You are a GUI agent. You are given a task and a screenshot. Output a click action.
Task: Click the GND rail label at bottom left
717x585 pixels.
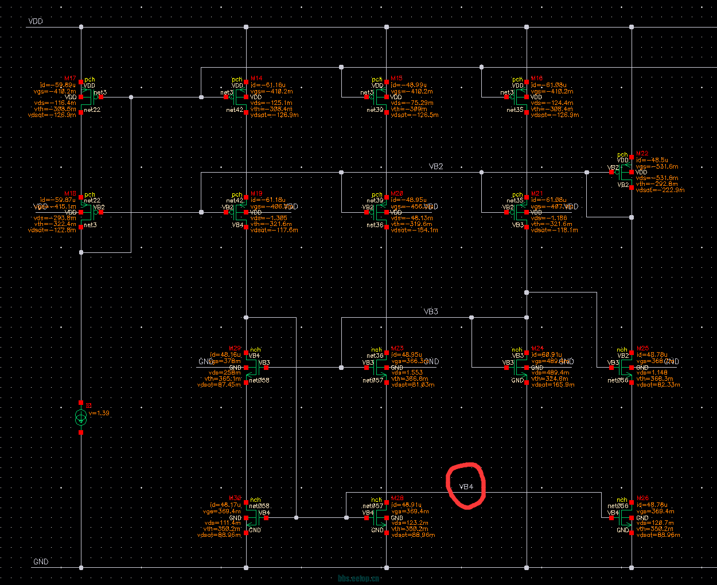point(41,561)
